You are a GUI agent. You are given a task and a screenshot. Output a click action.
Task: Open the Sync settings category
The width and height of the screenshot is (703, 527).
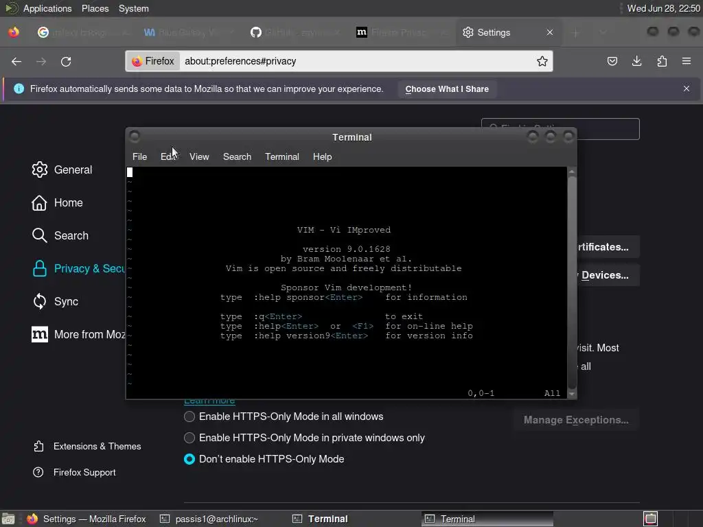coord(55,302)
